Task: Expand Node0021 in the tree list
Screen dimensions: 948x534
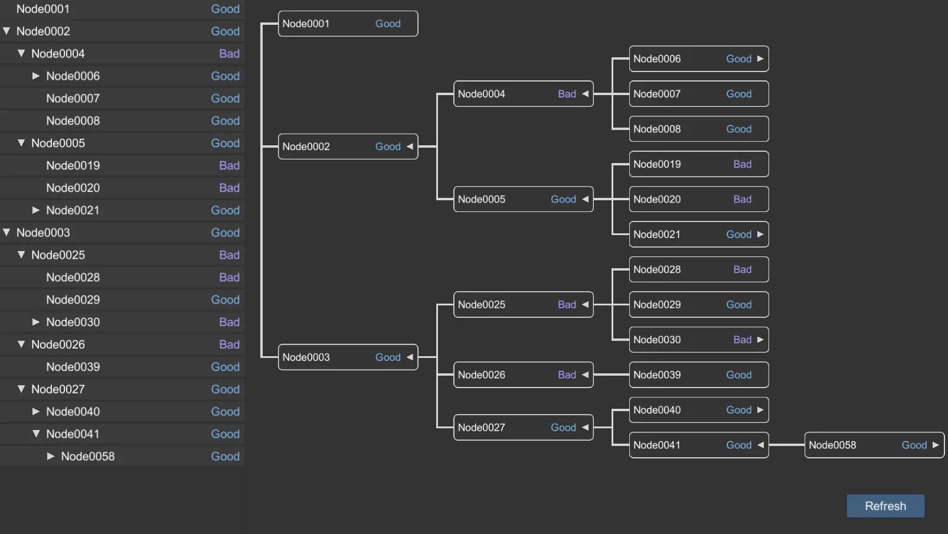Action: (x=36, y=210)
